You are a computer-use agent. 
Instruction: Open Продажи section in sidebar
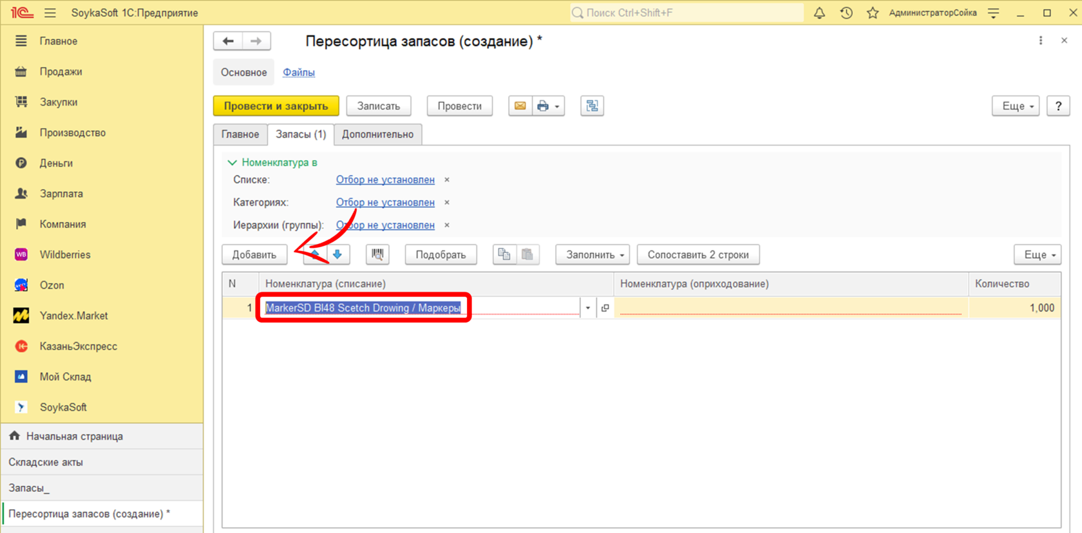pos(61,71)
